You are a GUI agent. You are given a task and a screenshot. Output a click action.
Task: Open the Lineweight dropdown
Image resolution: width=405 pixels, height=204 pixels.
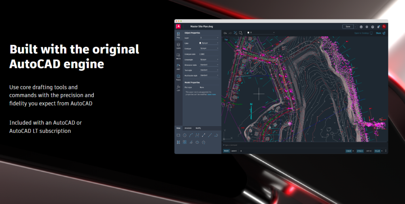209,59
